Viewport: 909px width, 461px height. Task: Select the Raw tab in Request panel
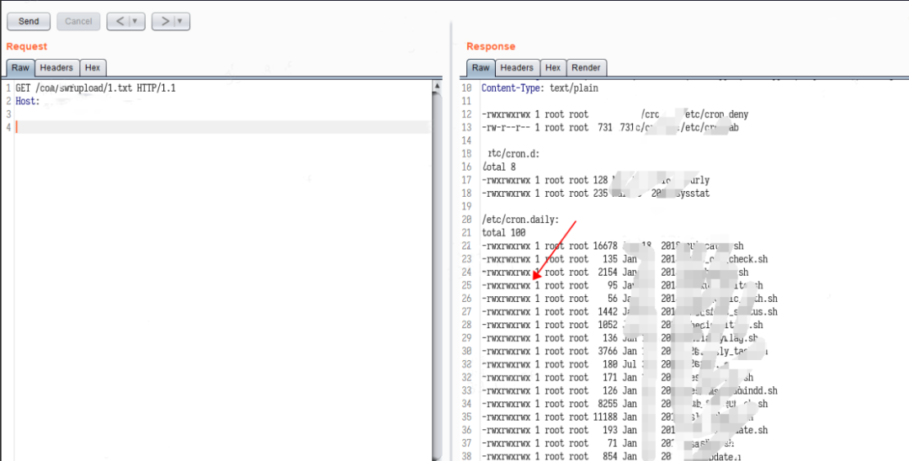click(x=20, y=67)
